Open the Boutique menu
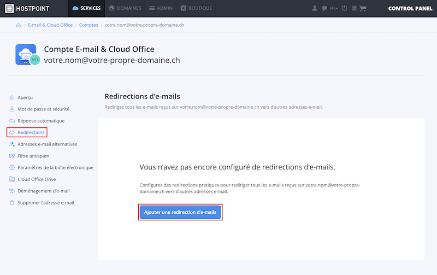 [x=196, y=8]
